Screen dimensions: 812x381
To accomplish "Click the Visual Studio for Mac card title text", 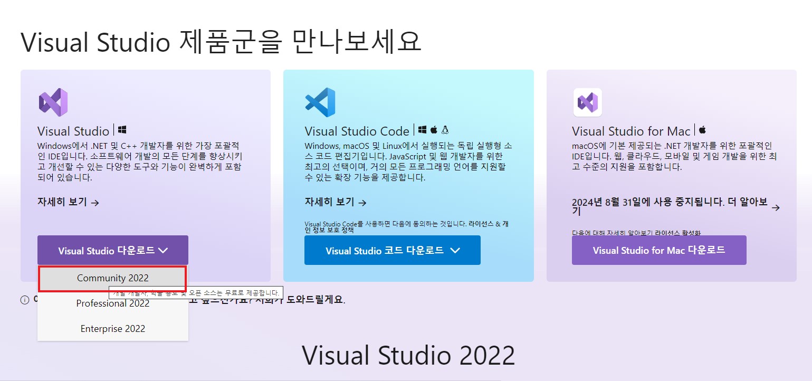I will click(x=631, y=131).
